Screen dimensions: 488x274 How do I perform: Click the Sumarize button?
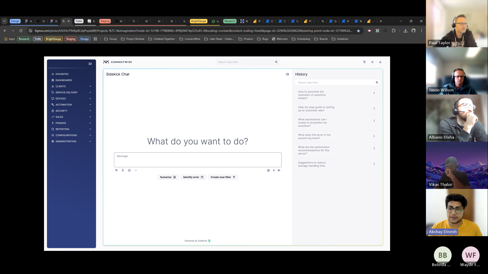[168, 177]
